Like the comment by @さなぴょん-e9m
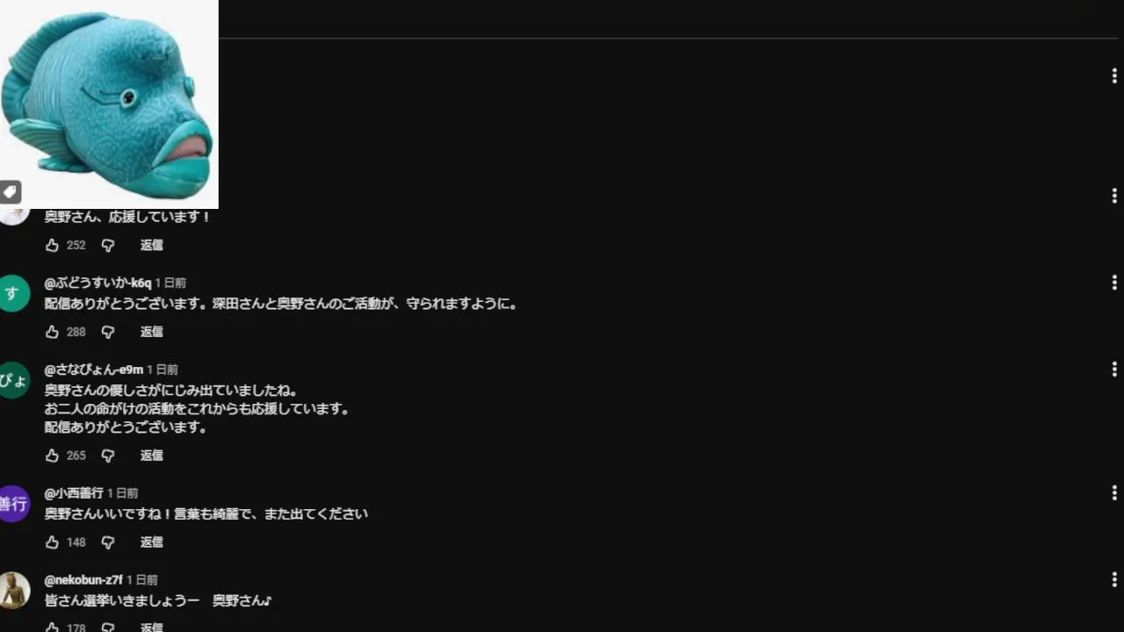 point(53,456)
